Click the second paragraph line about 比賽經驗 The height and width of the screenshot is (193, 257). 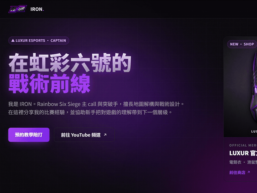tap(90, 113)
